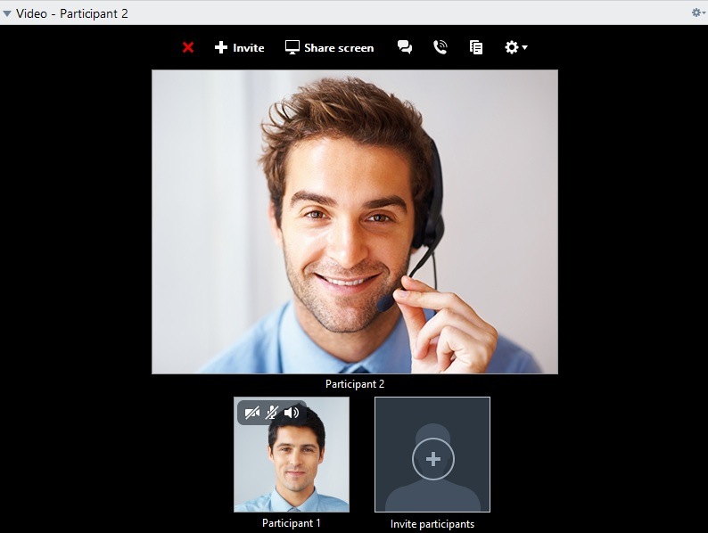The width and height of the screenshot is (708, 533).
Task: Open the panel options gear at top-right
Action: coord(696,12)
